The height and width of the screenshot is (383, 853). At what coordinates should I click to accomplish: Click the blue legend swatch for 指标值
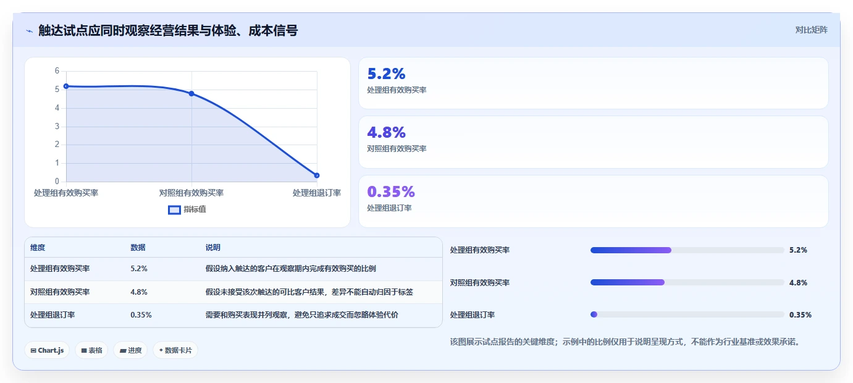point(174,209)
